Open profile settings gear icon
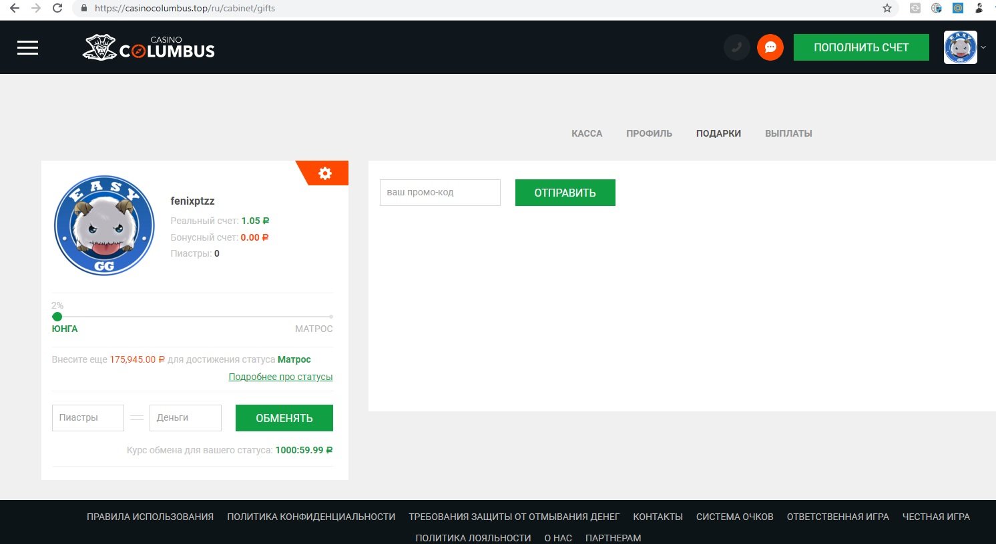 (325, 173)
